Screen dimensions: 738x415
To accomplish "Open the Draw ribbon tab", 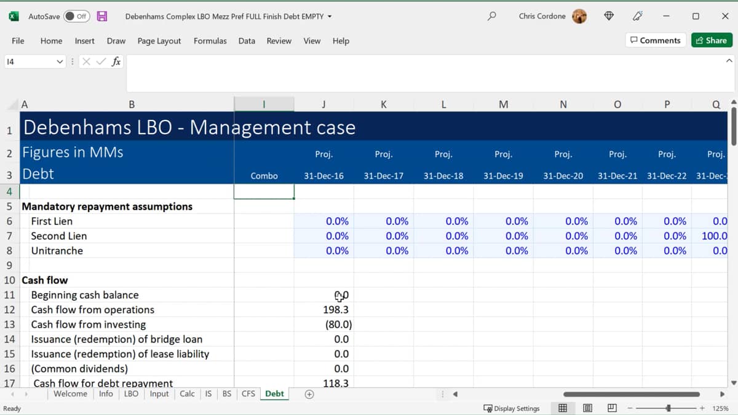I will click(x=116, y=41).
